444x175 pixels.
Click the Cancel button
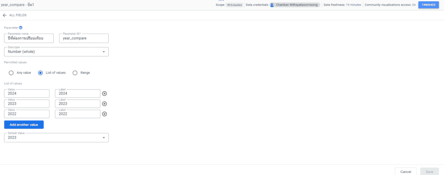click(405, 172)
